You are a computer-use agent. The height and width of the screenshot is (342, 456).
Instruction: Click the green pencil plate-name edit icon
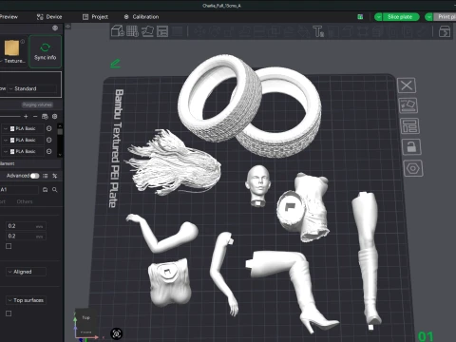115,64
